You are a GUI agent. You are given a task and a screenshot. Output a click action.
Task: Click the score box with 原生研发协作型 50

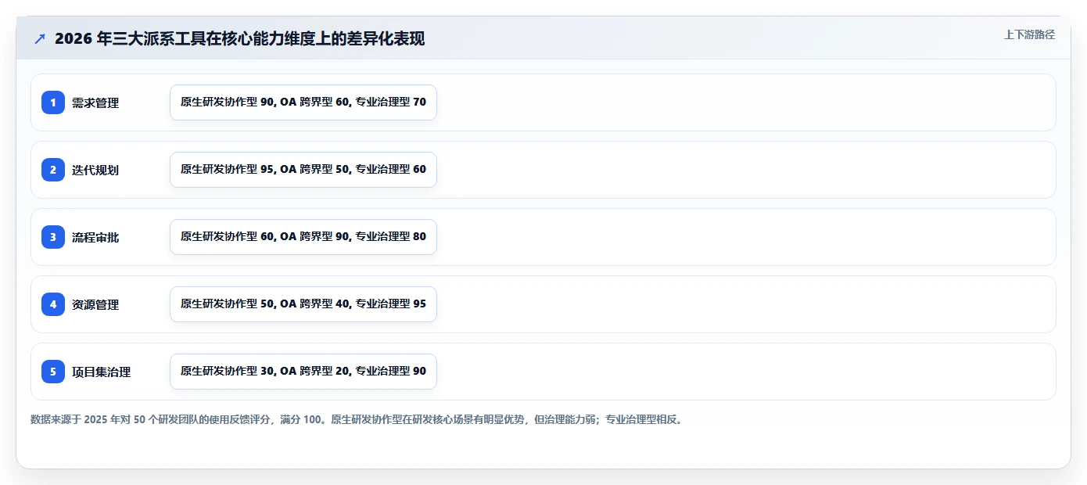[303, 304]
